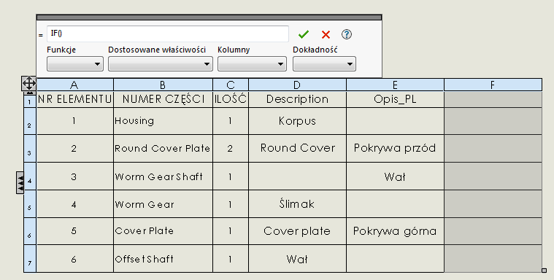Select row header 7
Viewport: 554px width, 280px height.
coord(30,259)
